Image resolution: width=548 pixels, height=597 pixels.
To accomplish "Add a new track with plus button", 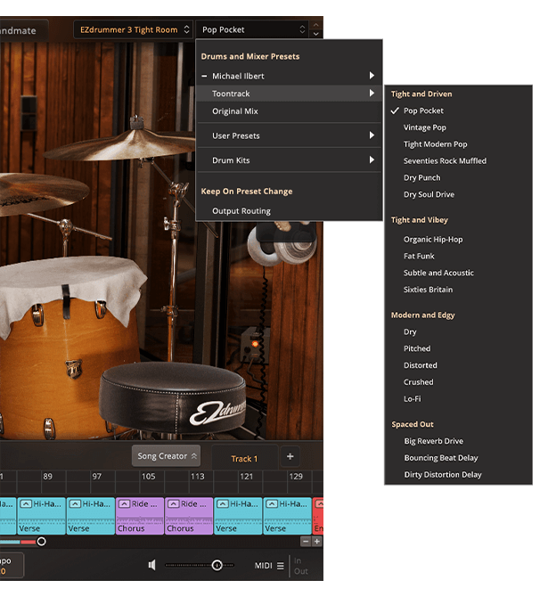I will tap(290, 457).
